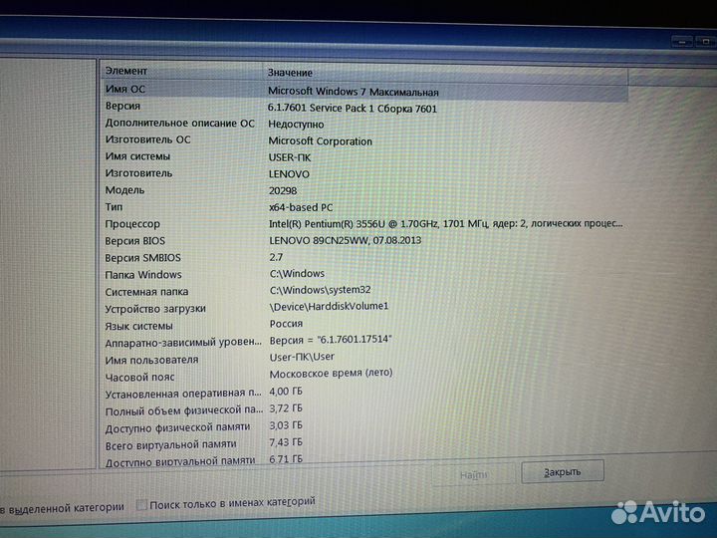This screenshot has height=538, width=717.
Task: Click 'LENOVO 89CN25WW, 07.08.2013' value
Action: coord(346,240)
